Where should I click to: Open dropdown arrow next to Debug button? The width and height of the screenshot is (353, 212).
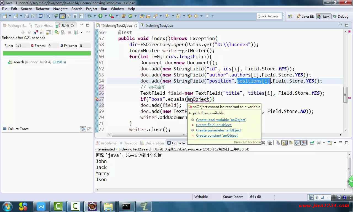pyautogui.click(x=95, y=16)
